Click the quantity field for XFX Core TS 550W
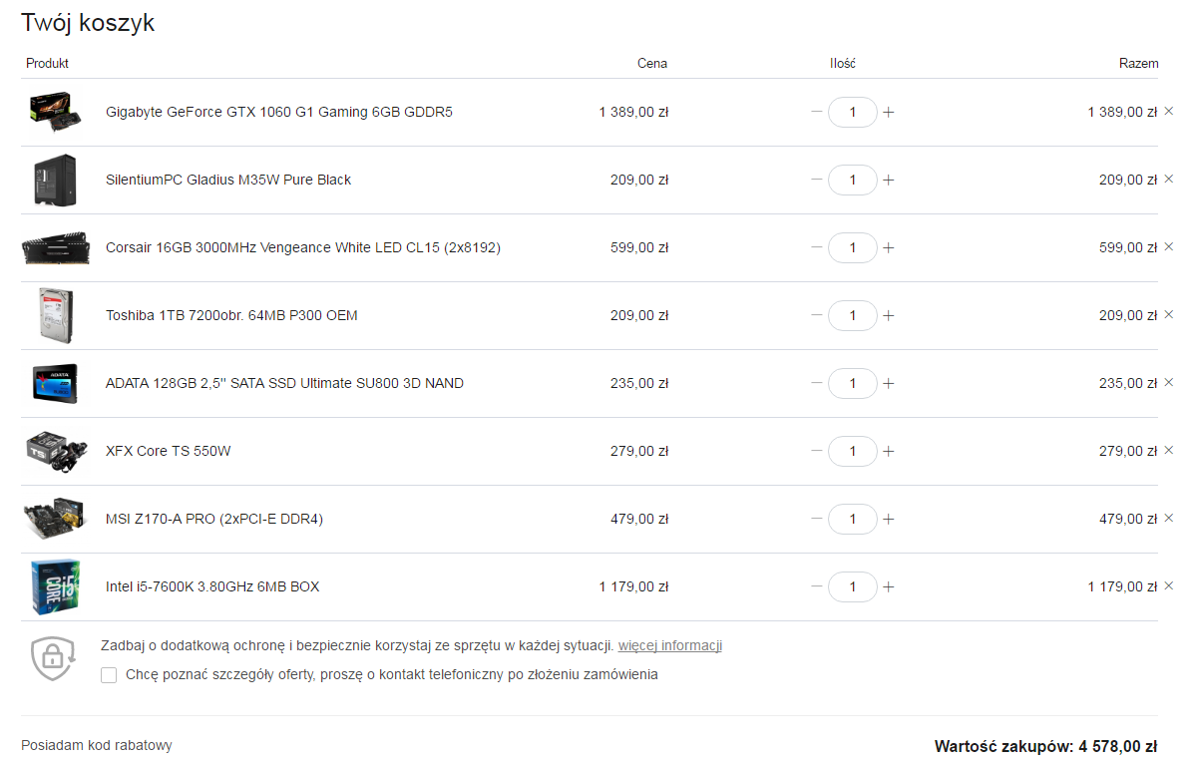Viewport: 1194px width, 764px height. (852, 451)
